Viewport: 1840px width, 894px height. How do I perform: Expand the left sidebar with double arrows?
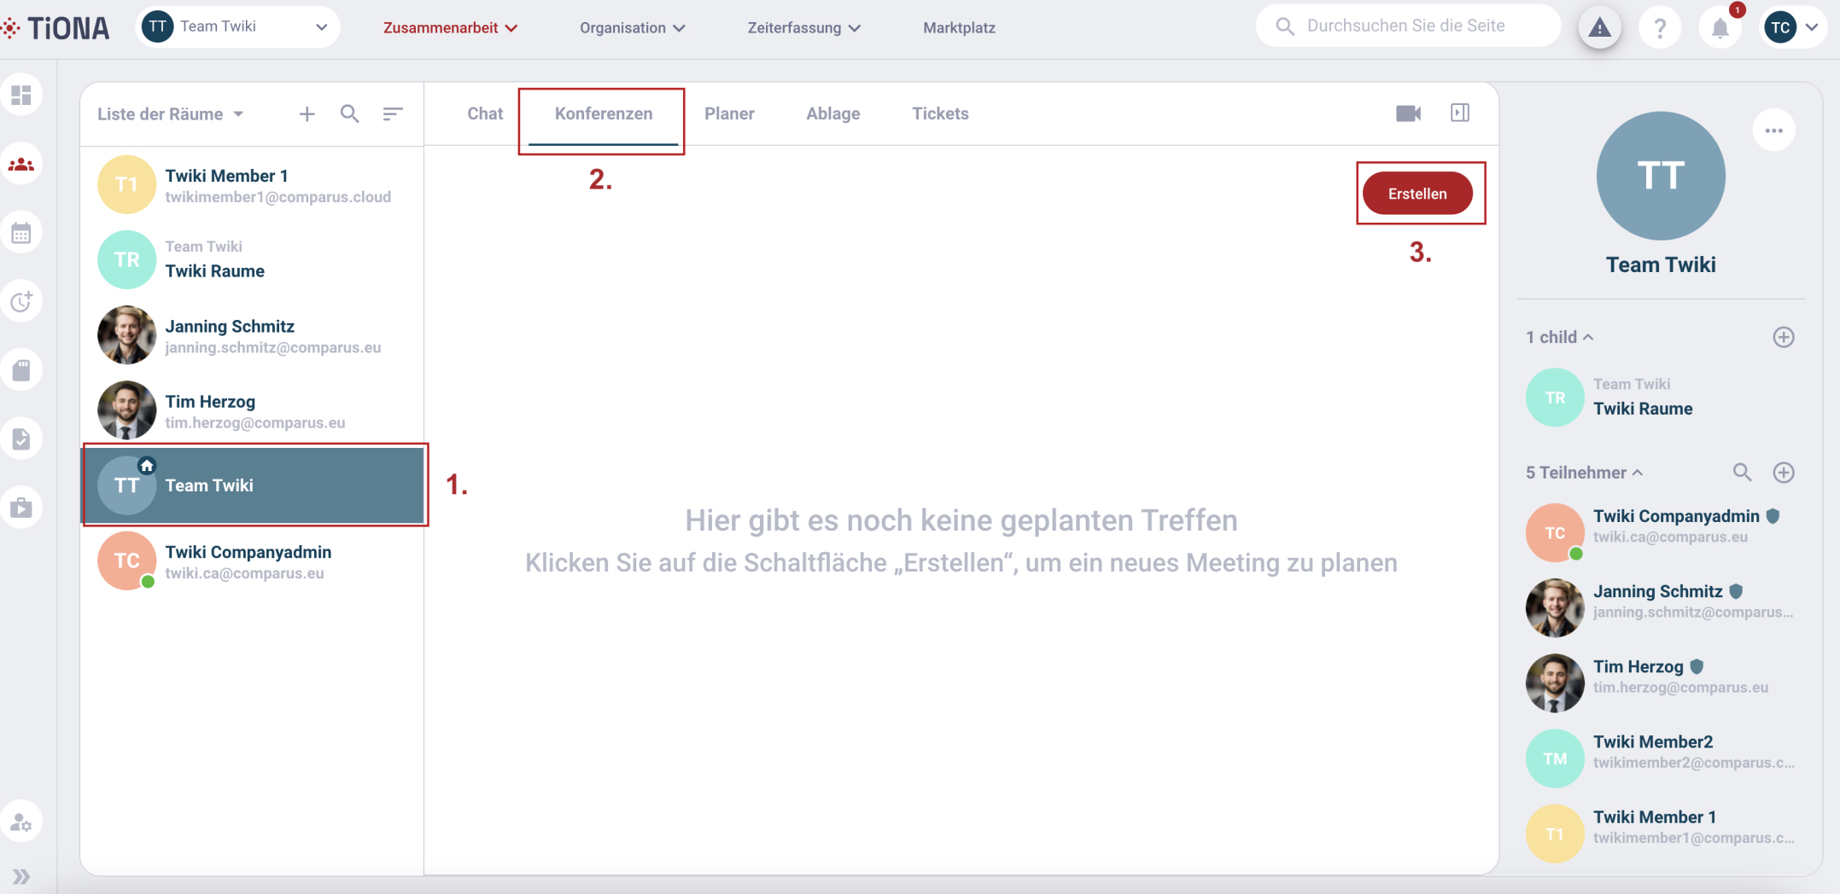(21, 876)
